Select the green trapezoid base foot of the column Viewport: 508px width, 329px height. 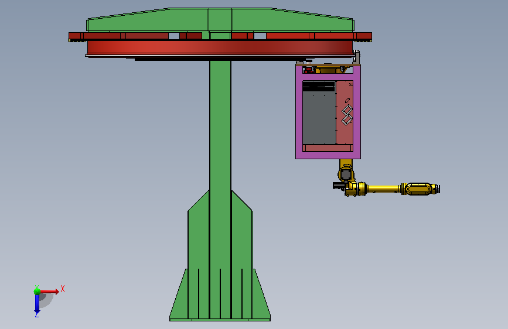(x=220, y=294)
